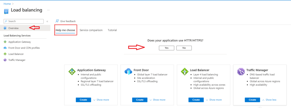The width and height of the screenshot is (291, 108).
Task: Click the Traffic Manager sidebar icon
Action: click(x=5, y=60)
